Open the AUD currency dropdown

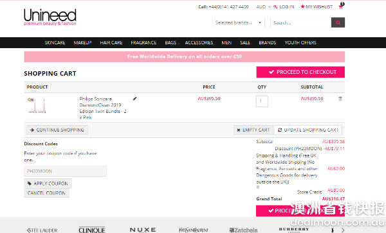(263, 7)
